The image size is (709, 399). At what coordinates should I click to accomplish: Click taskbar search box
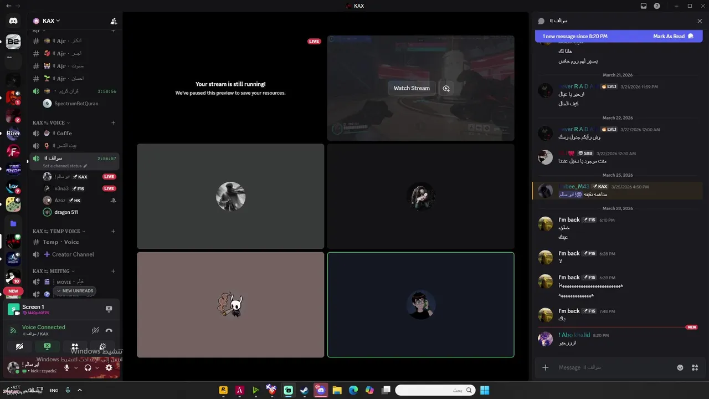[x=435, y=390]
